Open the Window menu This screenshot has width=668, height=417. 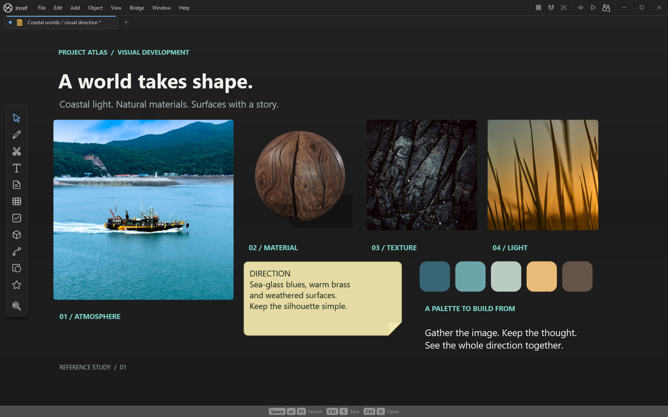[x=162, y=8]
